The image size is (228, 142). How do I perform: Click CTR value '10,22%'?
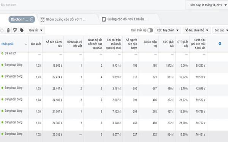(184, 77)
